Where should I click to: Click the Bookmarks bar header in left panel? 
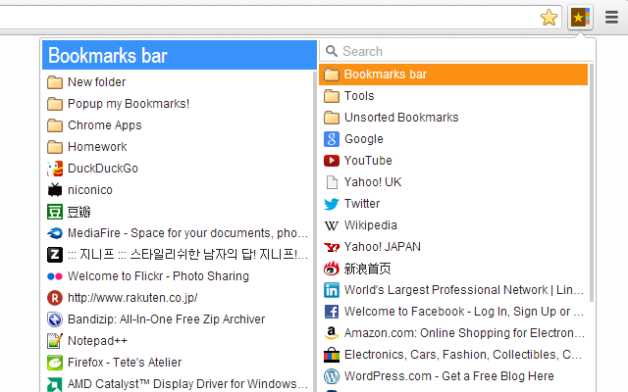(x=180, y=55)
